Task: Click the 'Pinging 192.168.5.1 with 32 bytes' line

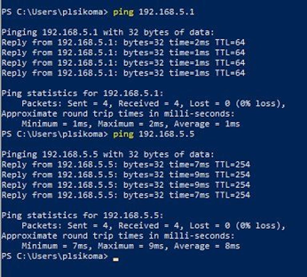Action: [108, 33]
